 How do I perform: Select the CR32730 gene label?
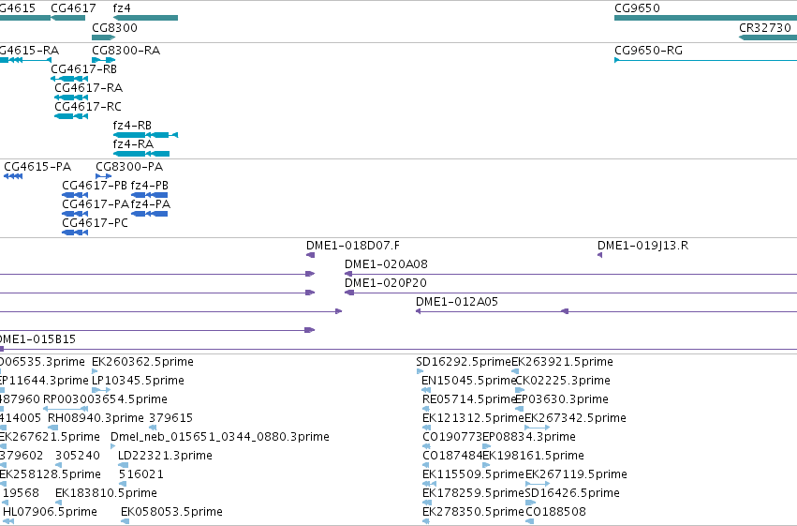(x=765, y=28)
